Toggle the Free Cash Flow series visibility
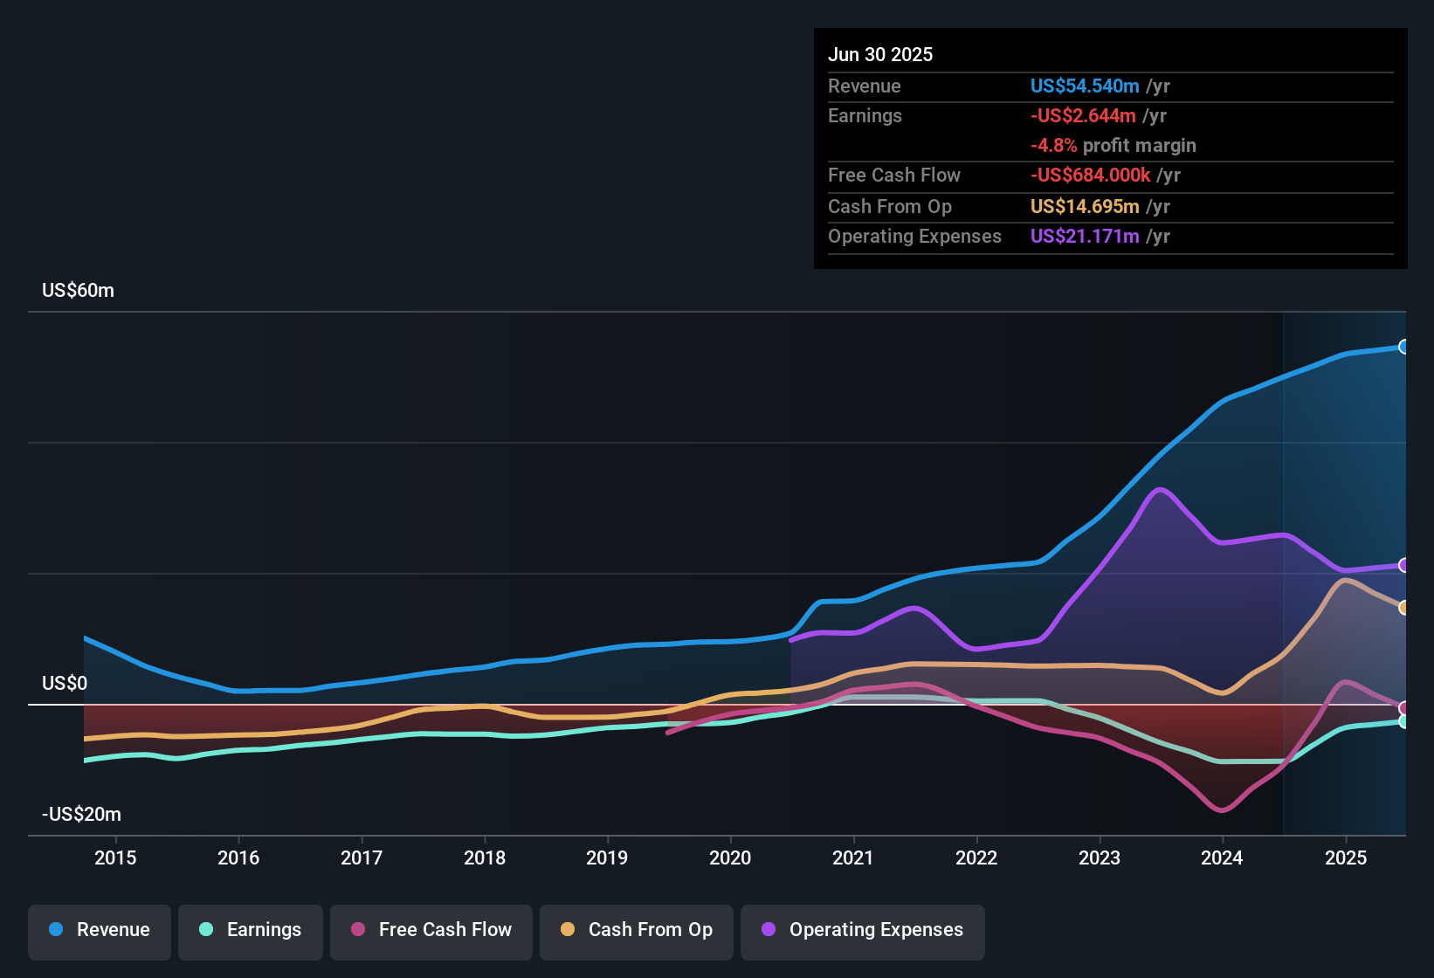The width and height of the screenshot is (1434, 978). point(431,930)
